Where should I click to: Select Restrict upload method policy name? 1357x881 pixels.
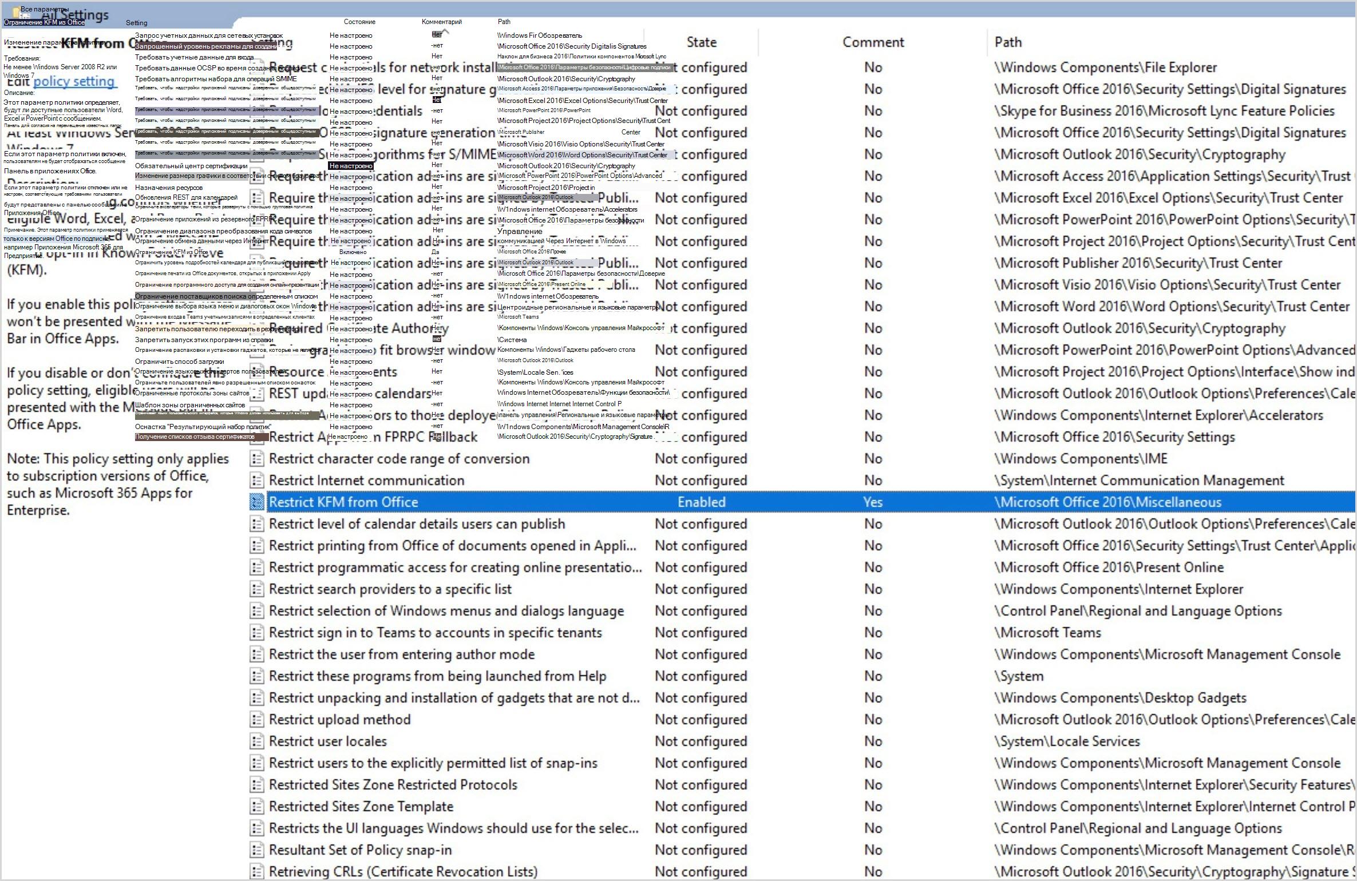pyautogui.click(x=339, y=720)
